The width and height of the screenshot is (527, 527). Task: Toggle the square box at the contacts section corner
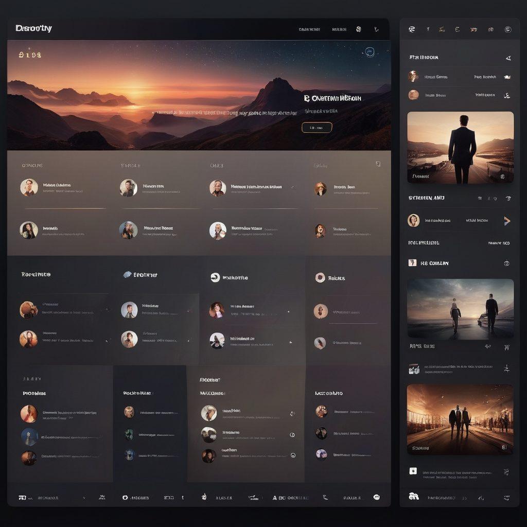378,164
